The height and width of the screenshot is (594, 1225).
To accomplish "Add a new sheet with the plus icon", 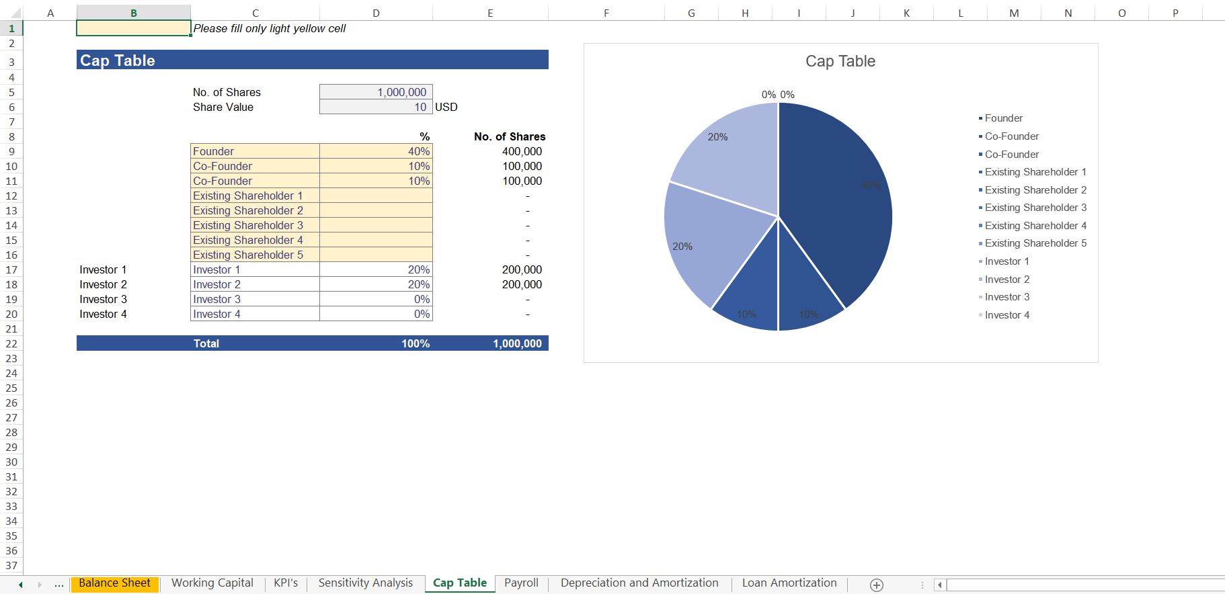I will point(876,585).
